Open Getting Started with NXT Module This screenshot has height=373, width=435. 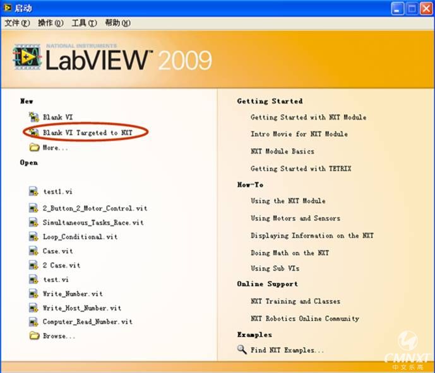tap(309, 117)
